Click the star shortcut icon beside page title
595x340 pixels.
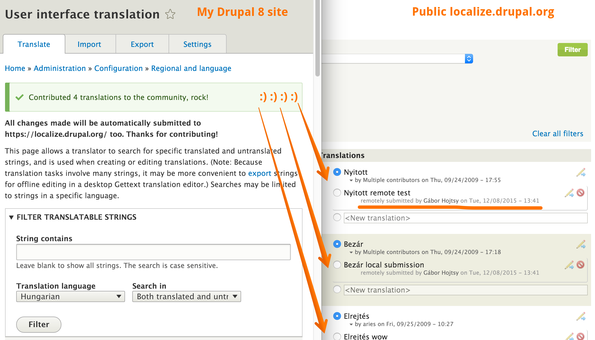[x=170, y=14]
